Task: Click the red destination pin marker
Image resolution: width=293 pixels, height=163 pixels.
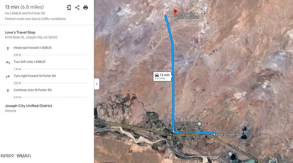Action: pyautogui.click(x=175, y=12)
